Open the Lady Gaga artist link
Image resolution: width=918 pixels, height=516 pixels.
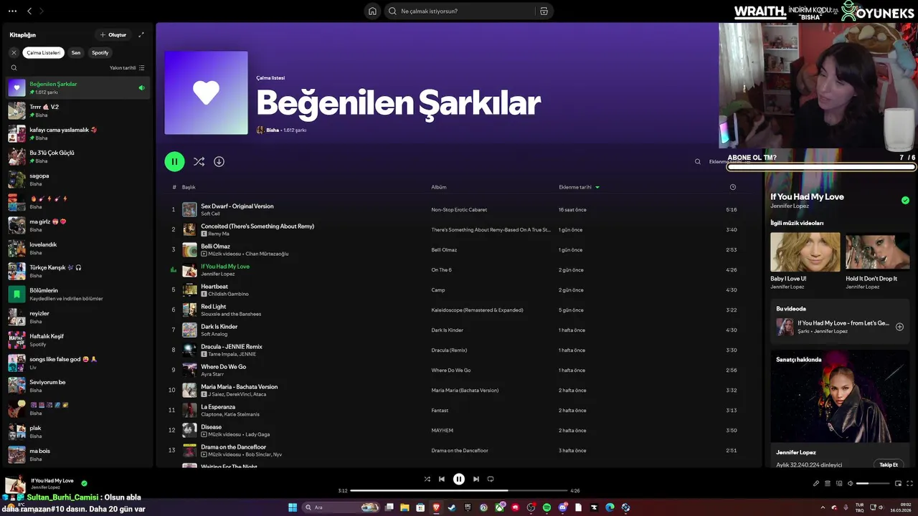(257, 434)
